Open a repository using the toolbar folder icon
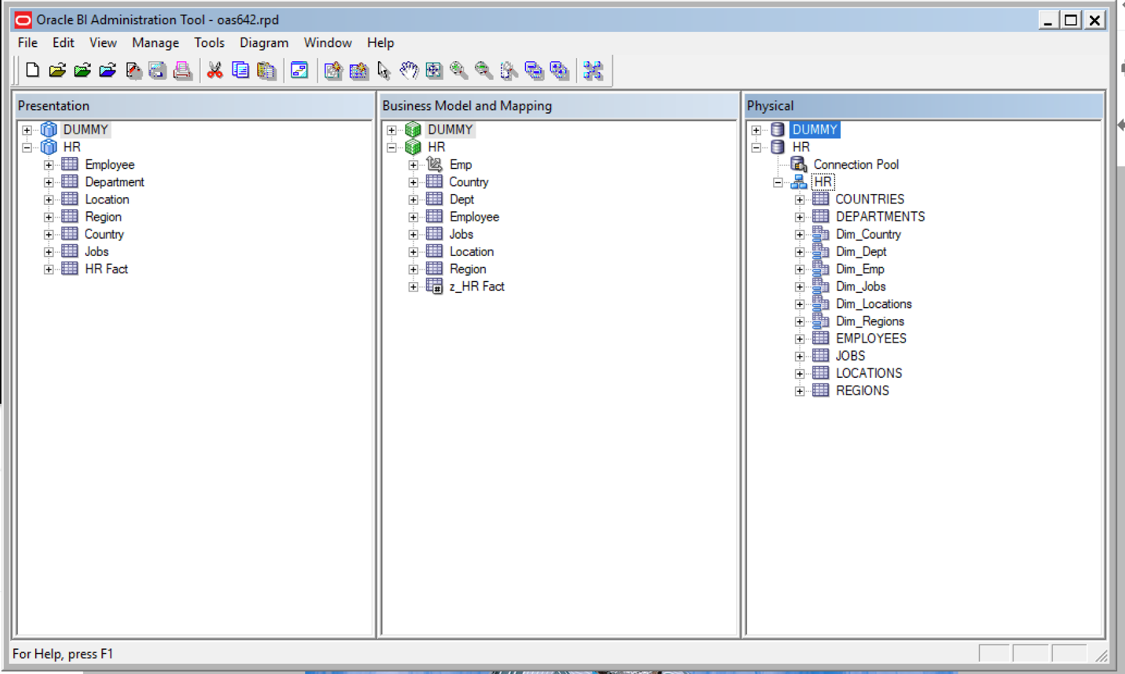 (57, 70)
